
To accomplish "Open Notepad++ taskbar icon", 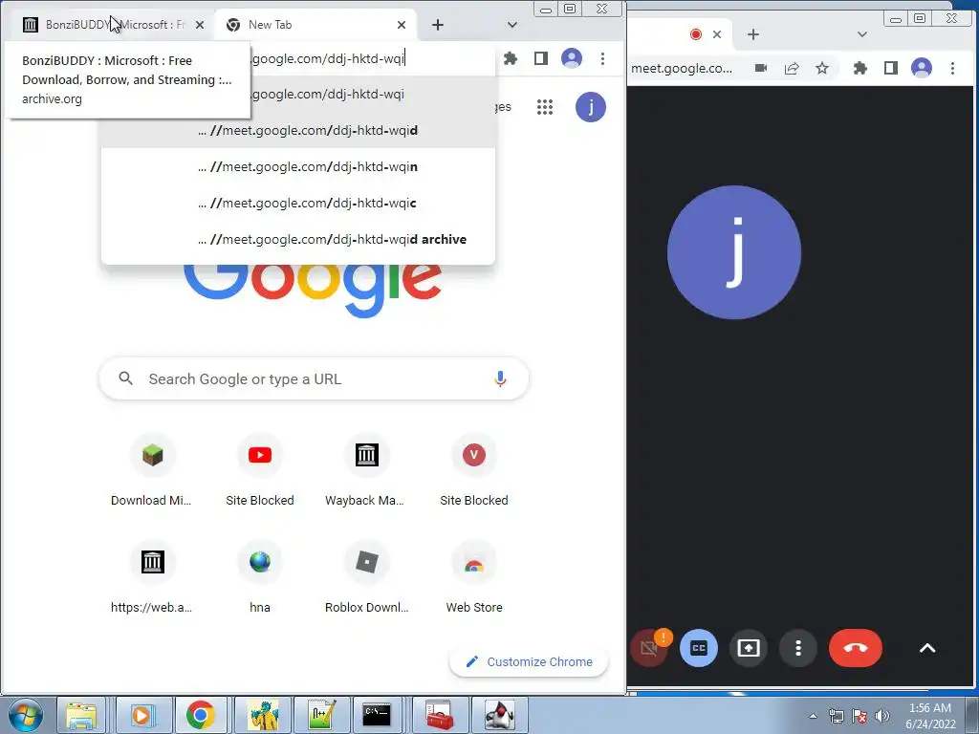I will tap(323, 715).
